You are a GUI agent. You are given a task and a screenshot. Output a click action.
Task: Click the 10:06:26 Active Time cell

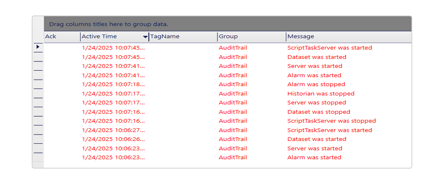(x=113, y=139)
